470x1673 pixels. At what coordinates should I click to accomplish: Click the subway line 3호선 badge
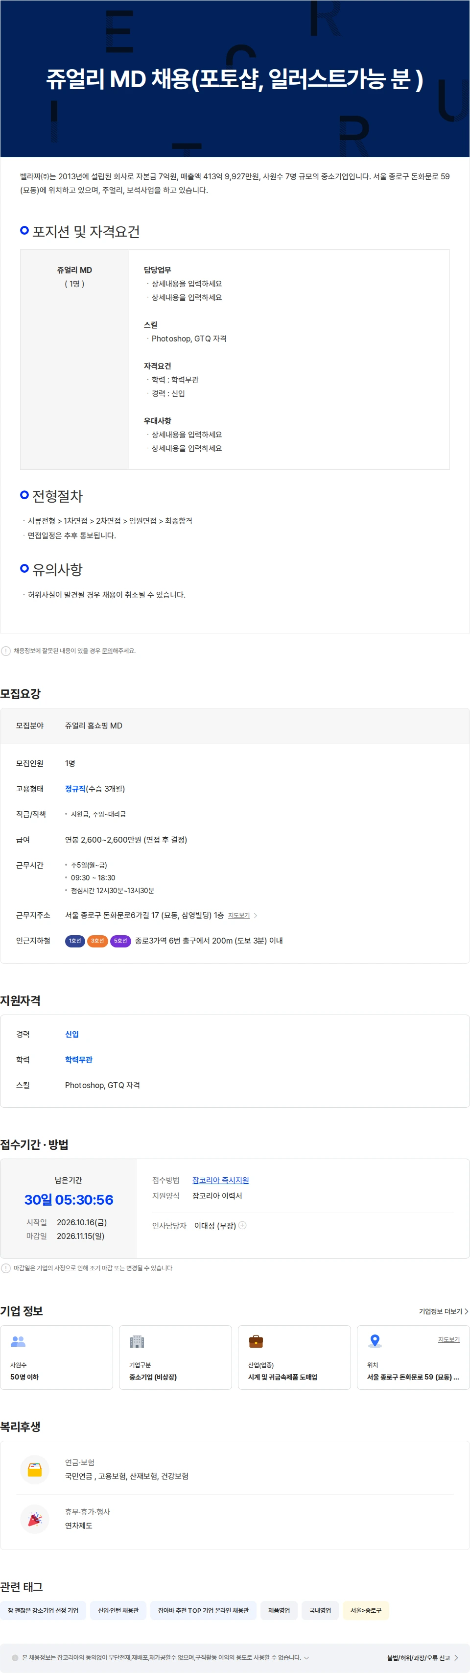97,941
